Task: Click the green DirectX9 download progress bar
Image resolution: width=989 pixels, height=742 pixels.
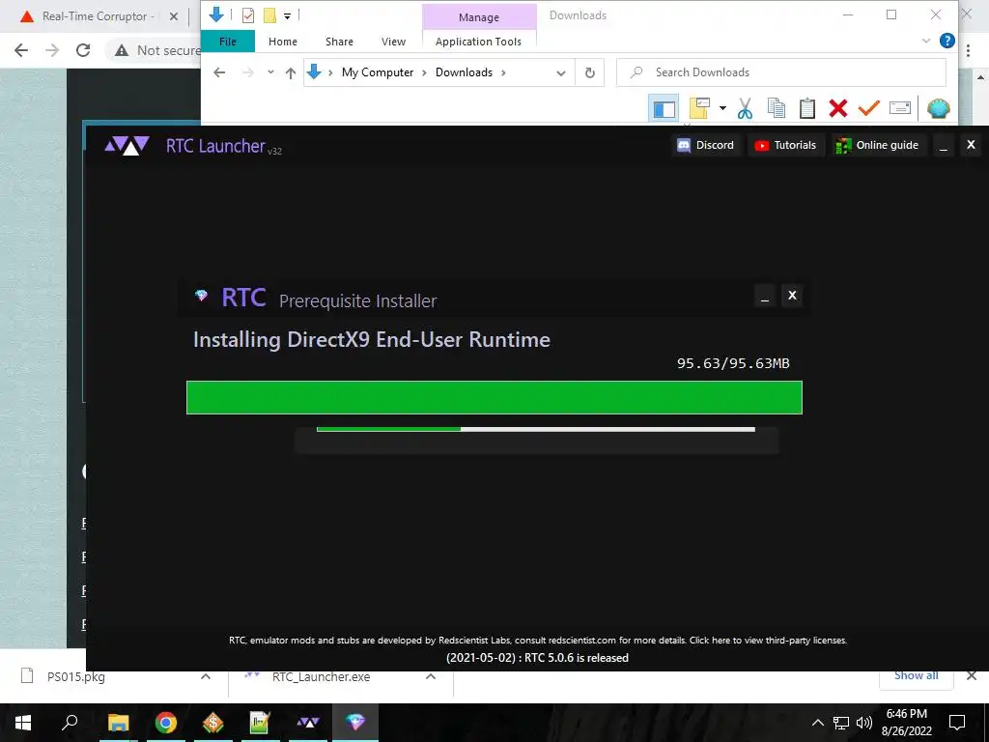Action: (x=494, y=397)
